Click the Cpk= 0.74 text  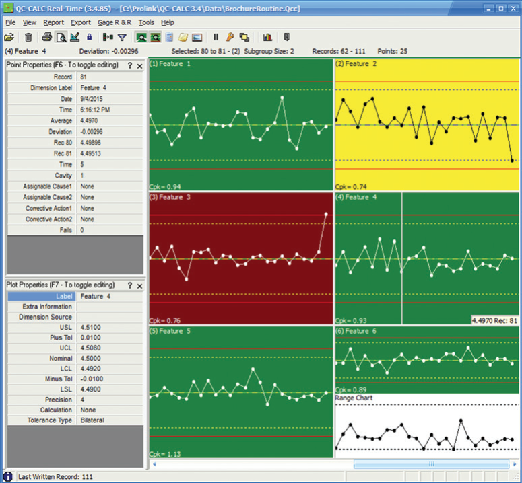pyautogui.click(x=351, y=186)
